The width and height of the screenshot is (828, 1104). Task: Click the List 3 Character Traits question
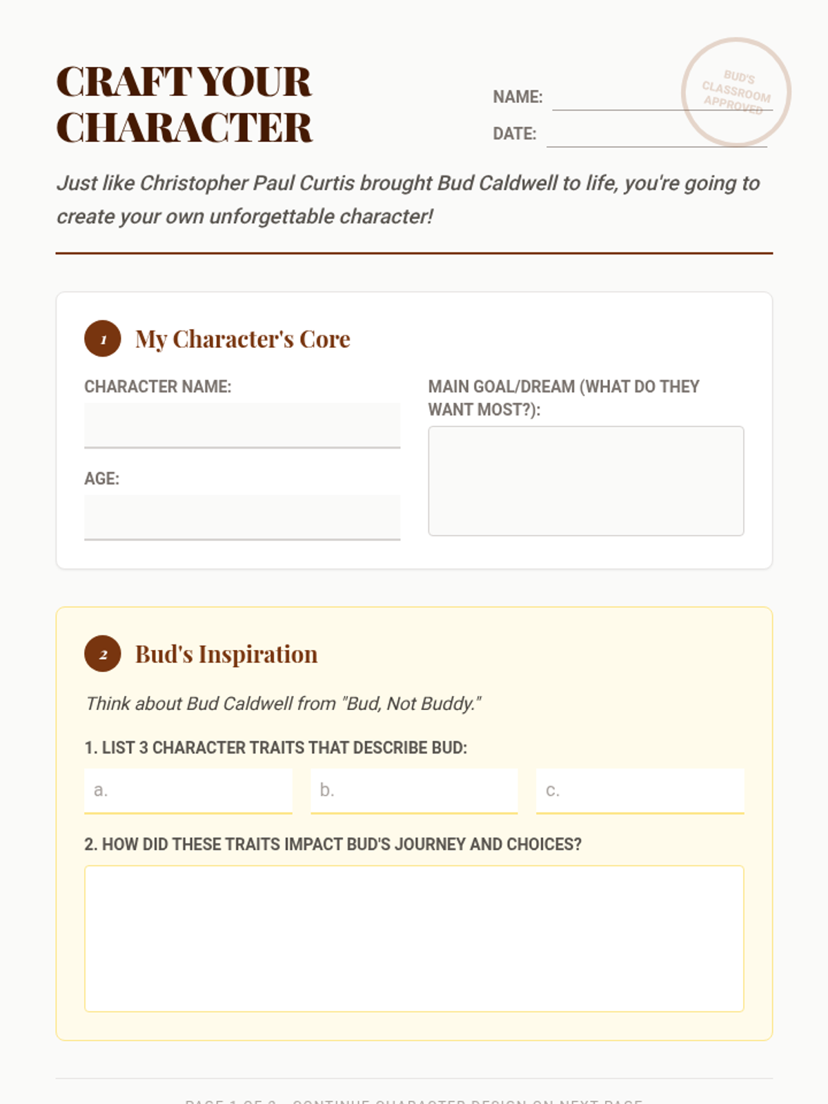pos(276,748)
